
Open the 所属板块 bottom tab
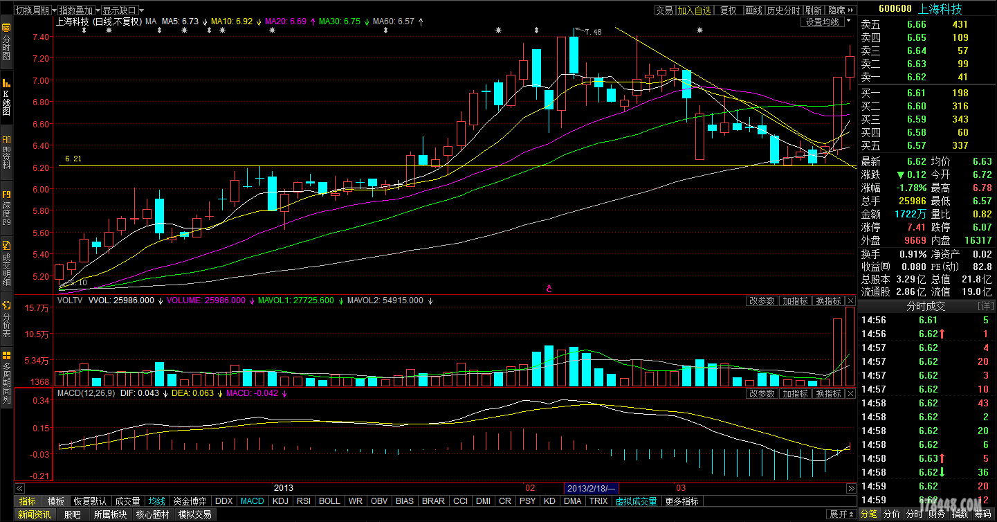point(110,514)
